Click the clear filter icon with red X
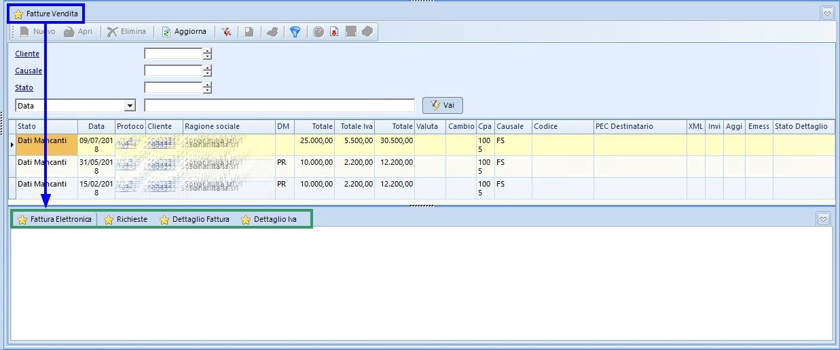Viewport: 840px width, 350px height. coord(226,32)
